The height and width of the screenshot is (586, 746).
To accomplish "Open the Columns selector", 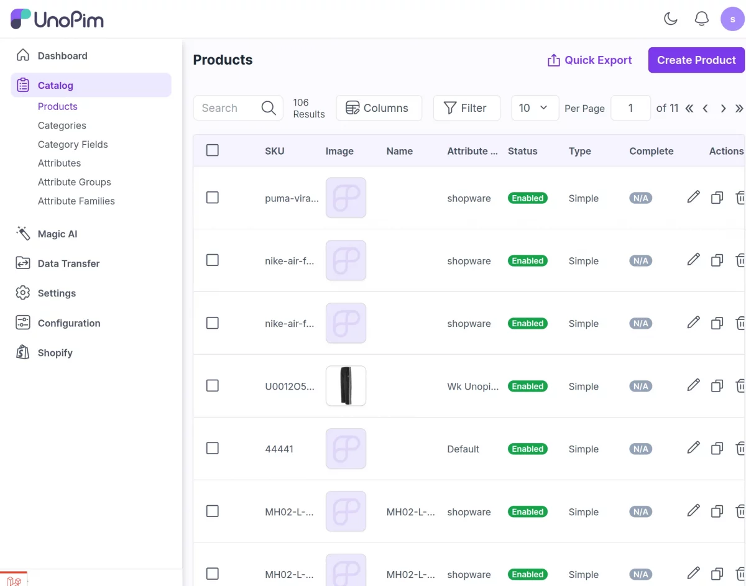I will tap(379, 108).
